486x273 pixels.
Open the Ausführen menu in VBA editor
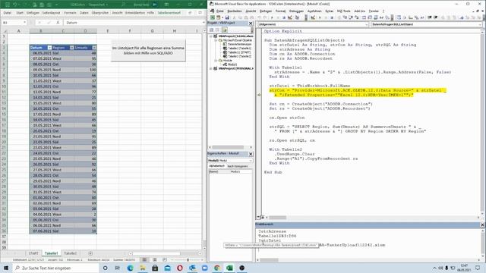(314, 11)
